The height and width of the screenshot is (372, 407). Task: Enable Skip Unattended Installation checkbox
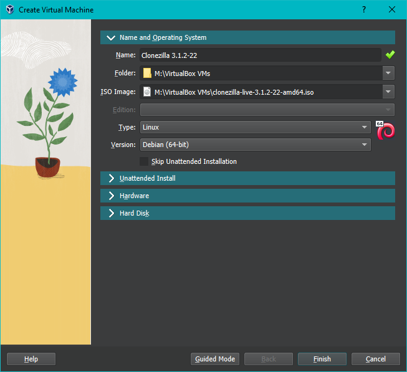pyautogui.click(x=145, y=161)
